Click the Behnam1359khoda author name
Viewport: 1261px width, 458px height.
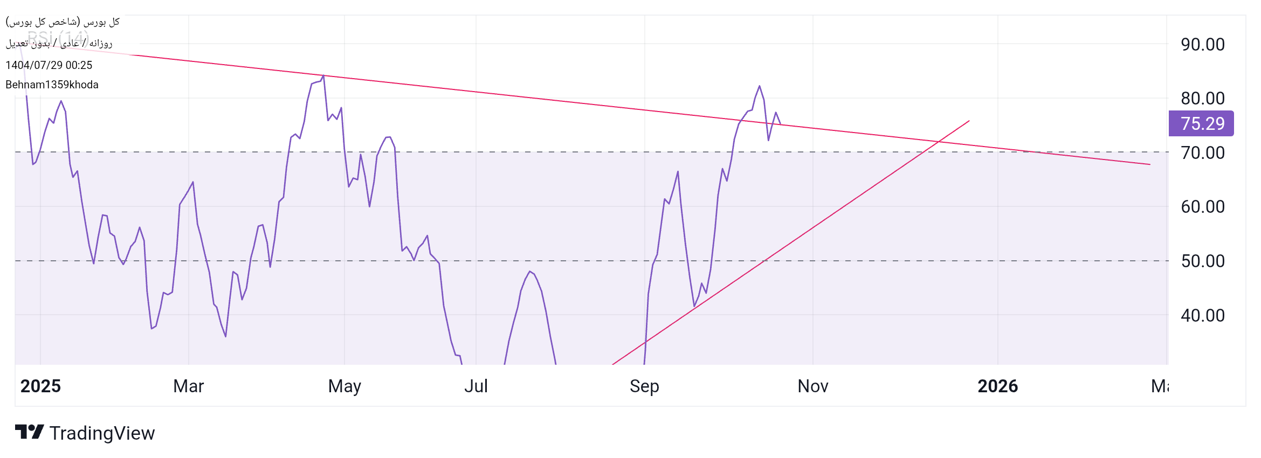(52, 85)
